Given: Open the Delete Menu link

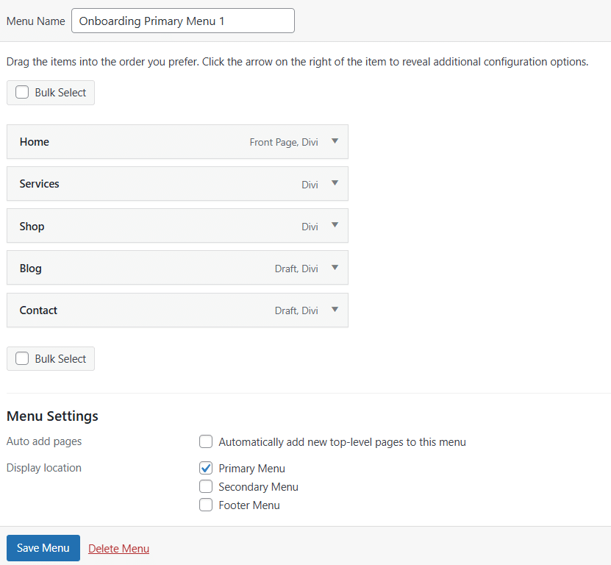Looking at the screenshot, I should point(118,548).
